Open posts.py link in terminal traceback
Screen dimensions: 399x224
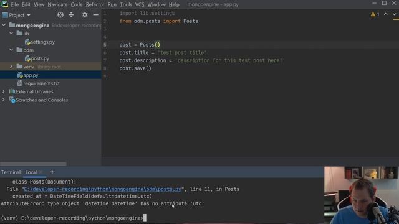point(102,189)
